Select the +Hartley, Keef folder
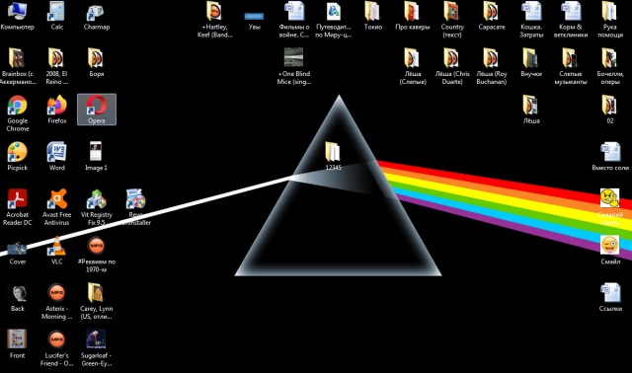This screenshot has width=632, height=373. (215, 20)
